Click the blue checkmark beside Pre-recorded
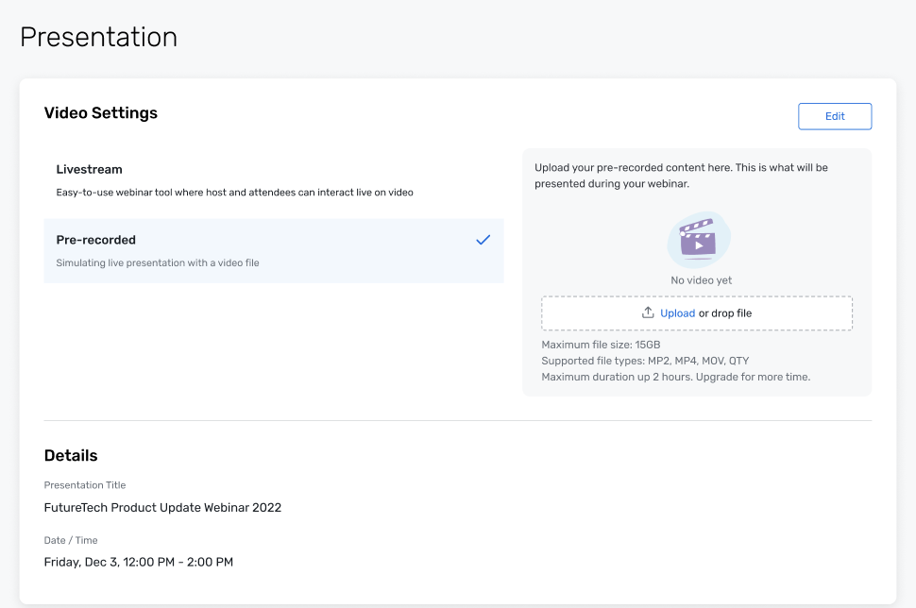 tap(483, 240)
